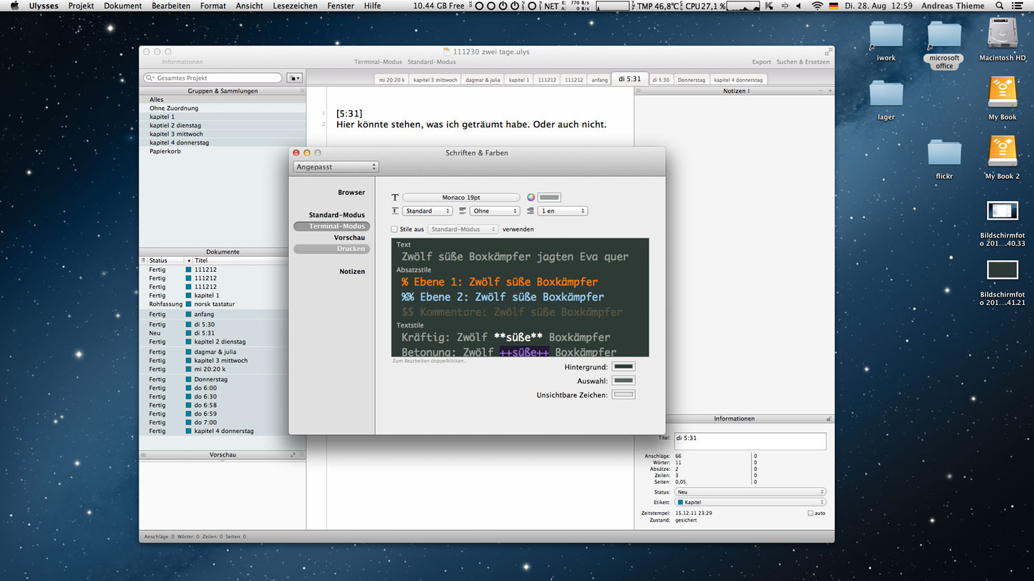The width and height of the screenshot is (1034, 581).
Task: Click the minus icon in the Notizen header
Action: (820, 91)
